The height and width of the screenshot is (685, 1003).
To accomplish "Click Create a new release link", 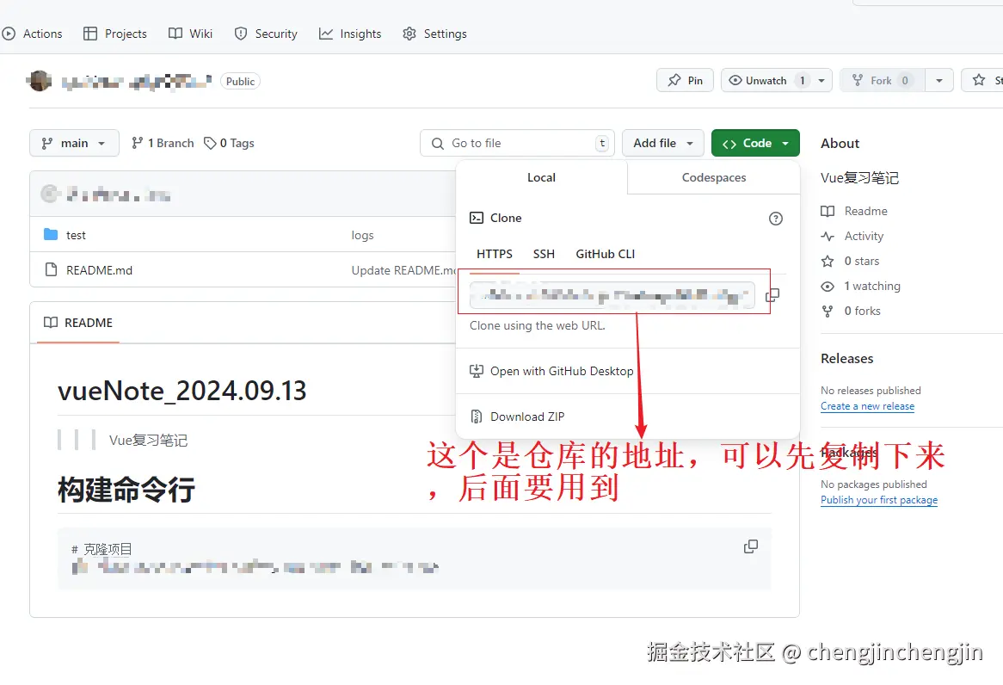I will coord(867,406).
